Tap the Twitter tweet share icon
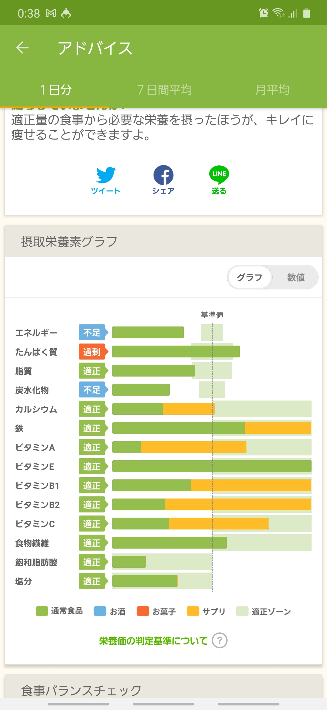The height and width of the screenshot is (710, 327). pyautogui.click(x=106, y=175)
